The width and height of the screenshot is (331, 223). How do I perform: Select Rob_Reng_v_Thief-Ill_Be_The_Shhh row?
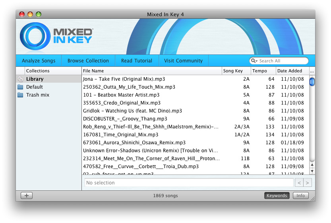pyautogui.click(x=196, y=127)
